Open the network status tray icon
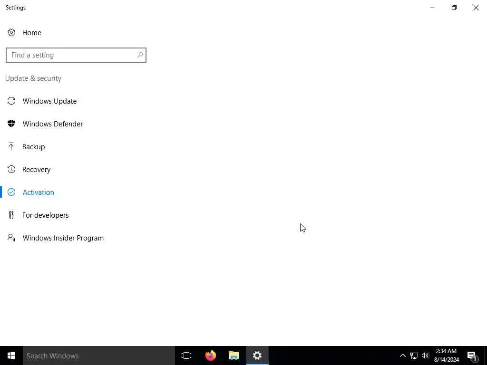This screenshot has height=365, width=487. [414, 355]
